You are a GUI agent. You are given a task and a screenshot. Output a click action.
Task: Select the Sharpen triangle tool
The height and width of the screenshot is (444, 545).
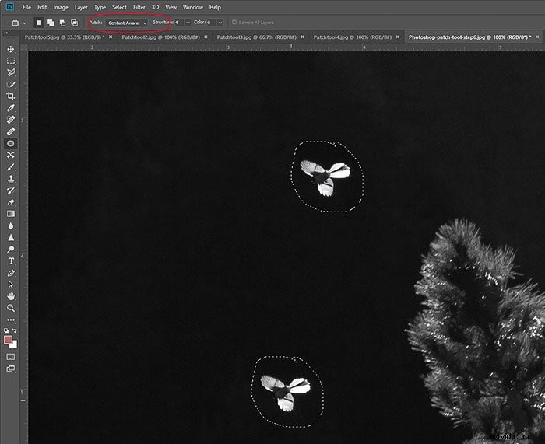(11, 237)
